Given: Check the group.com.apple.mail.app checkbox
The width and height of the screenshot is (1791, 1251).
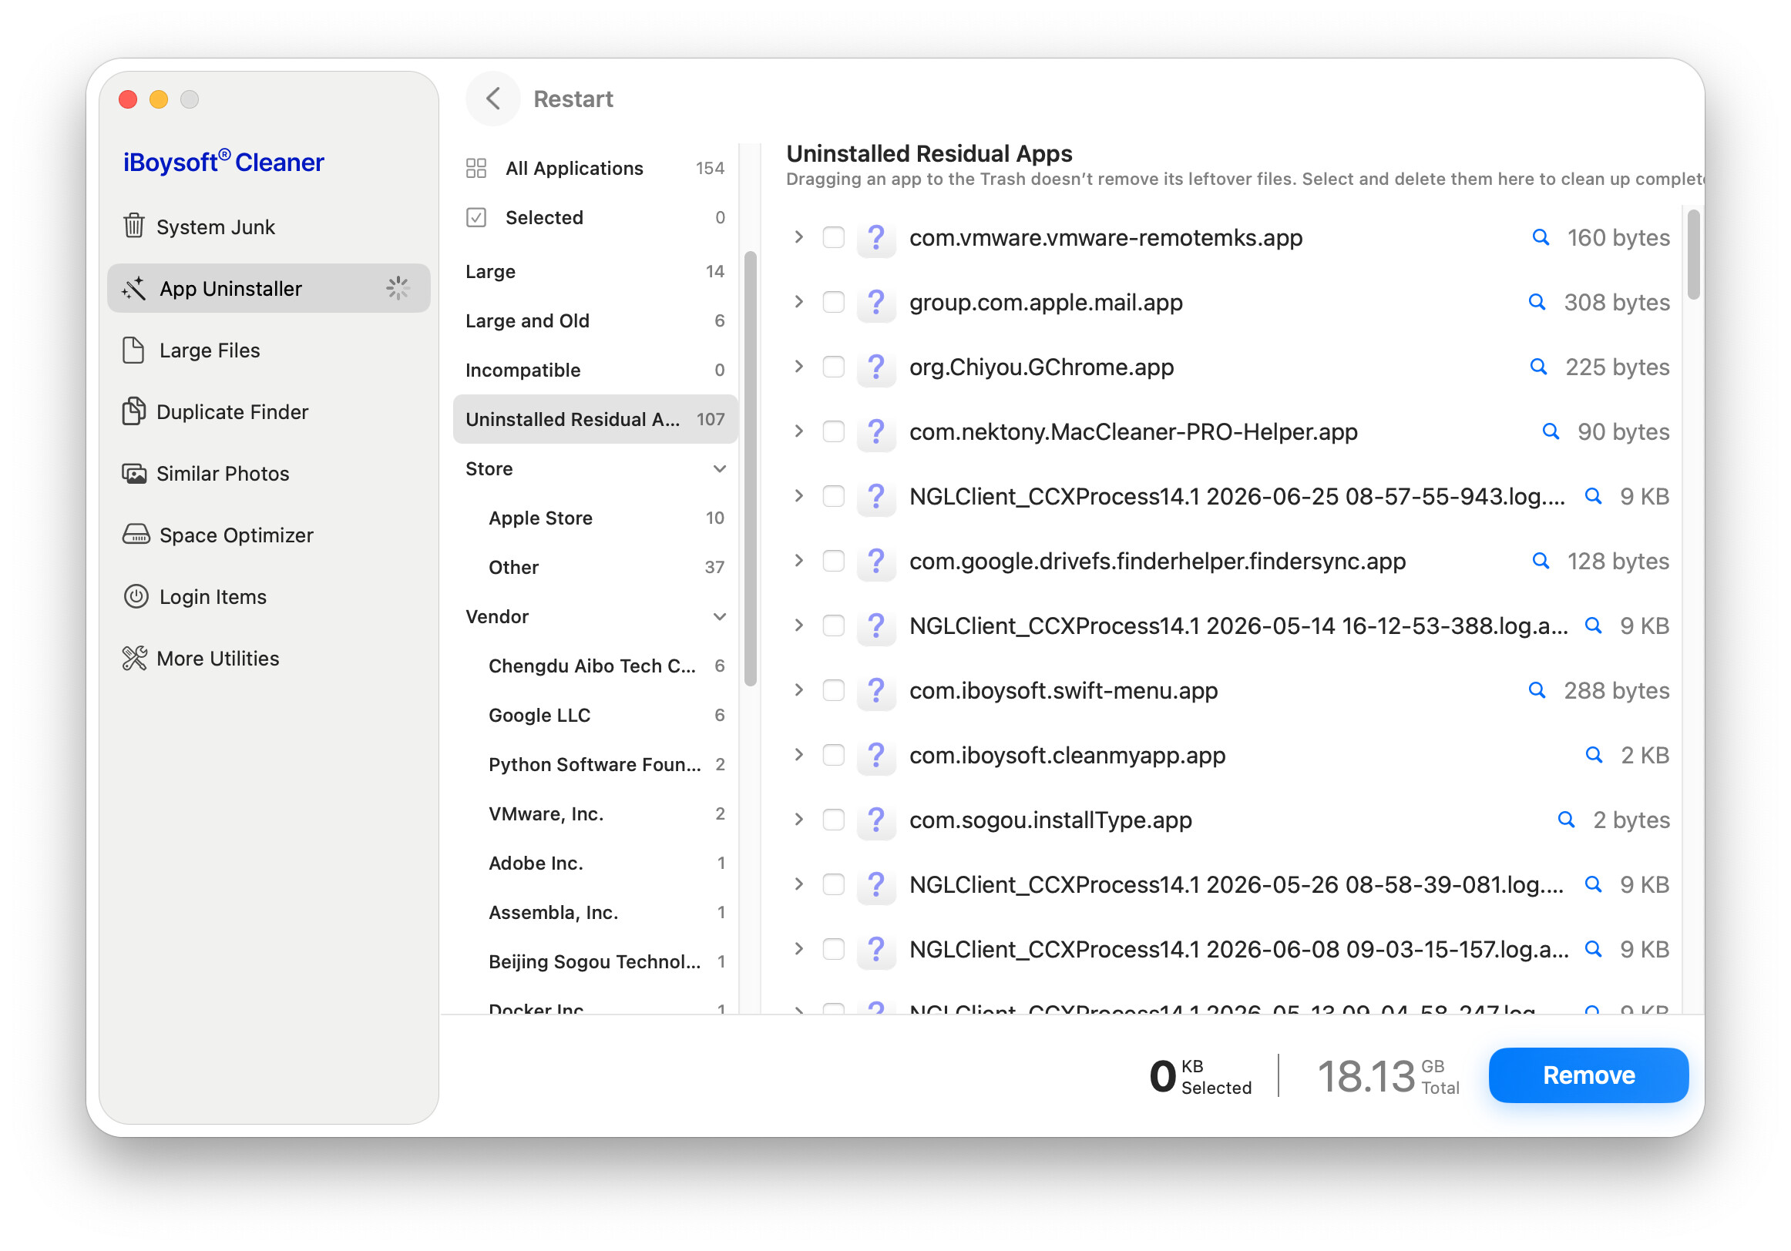Looking at the screenshot, I should click(833, 302).
